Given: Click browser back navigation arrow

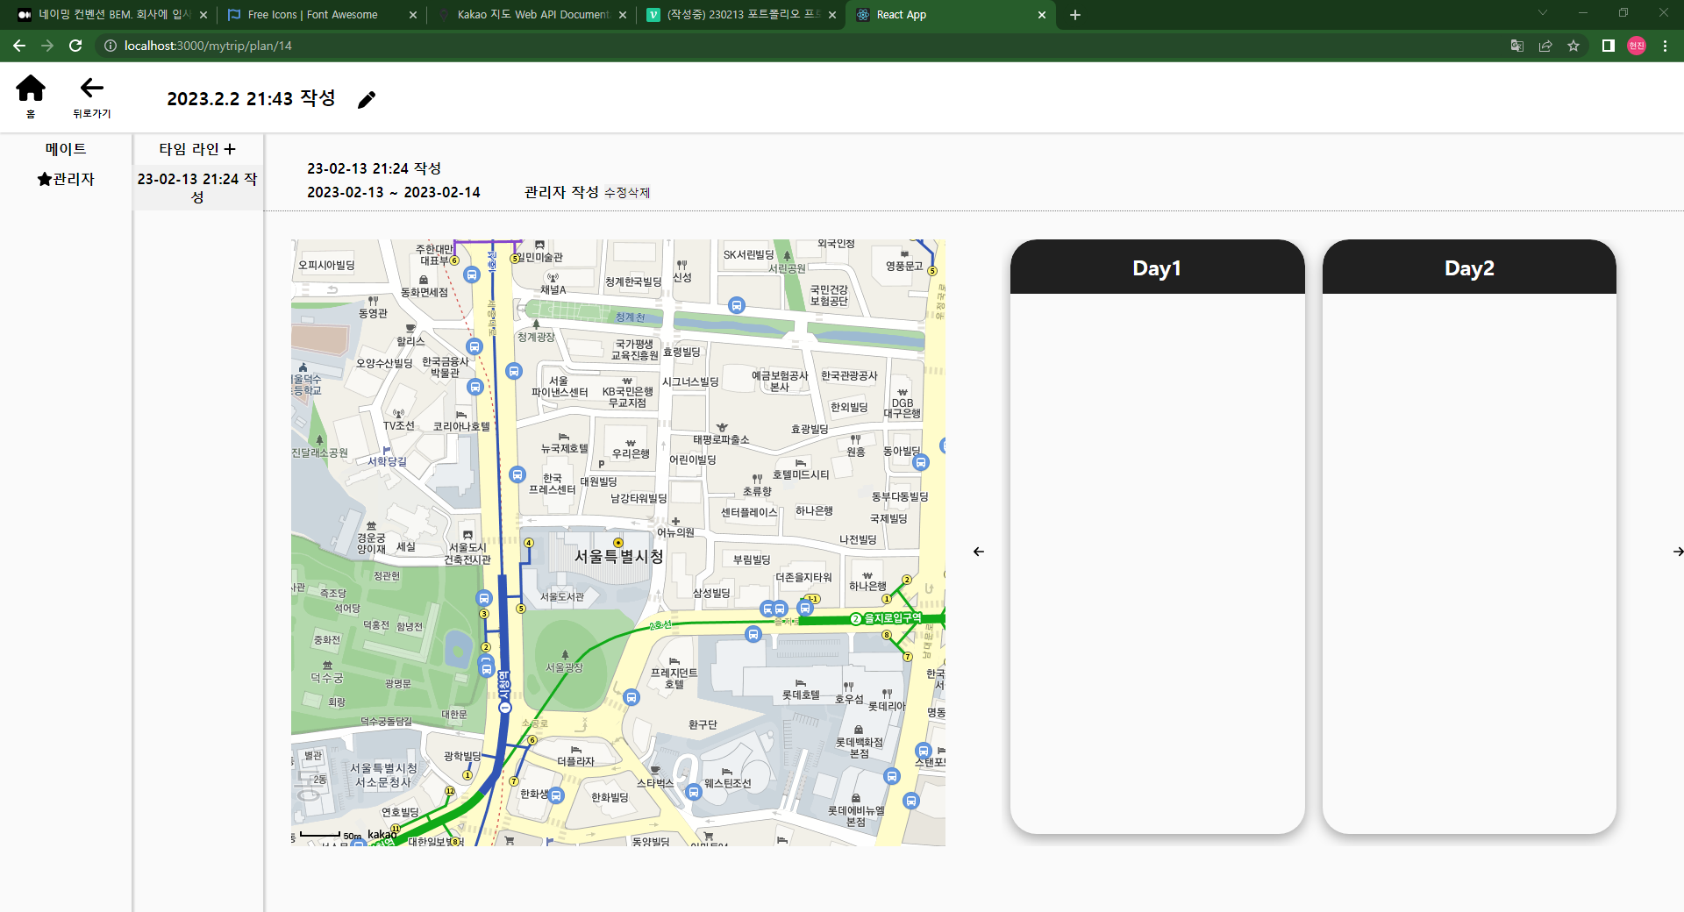Looking at the screenshot, I should (19, 46).
